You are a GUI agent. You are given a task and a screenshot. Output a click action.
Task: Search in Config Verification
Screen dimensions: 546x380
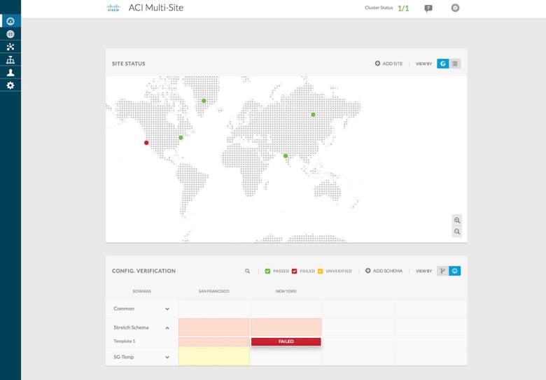pos(247,271)
